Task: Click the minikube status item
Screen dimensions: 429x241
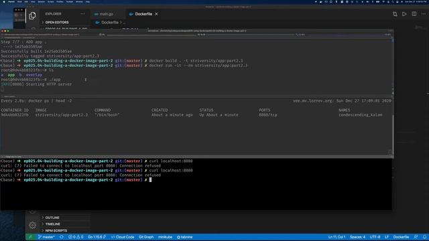Action: click(x=166, y=237)
